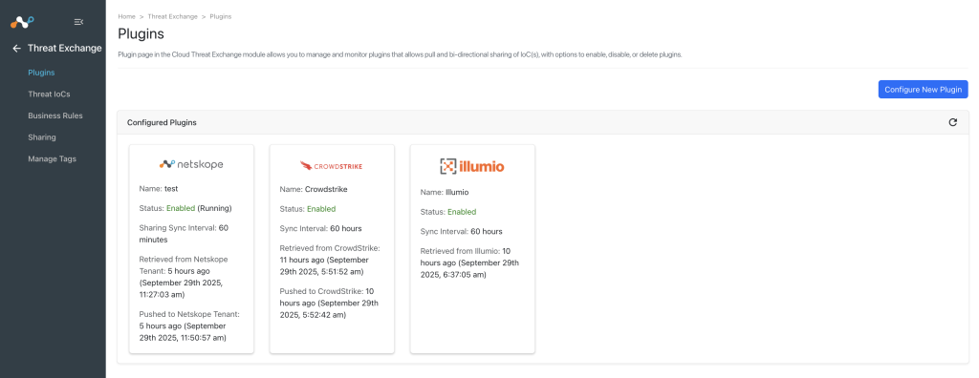Click the 'Retrieved from Illumio' entry

tap(469, 262)
